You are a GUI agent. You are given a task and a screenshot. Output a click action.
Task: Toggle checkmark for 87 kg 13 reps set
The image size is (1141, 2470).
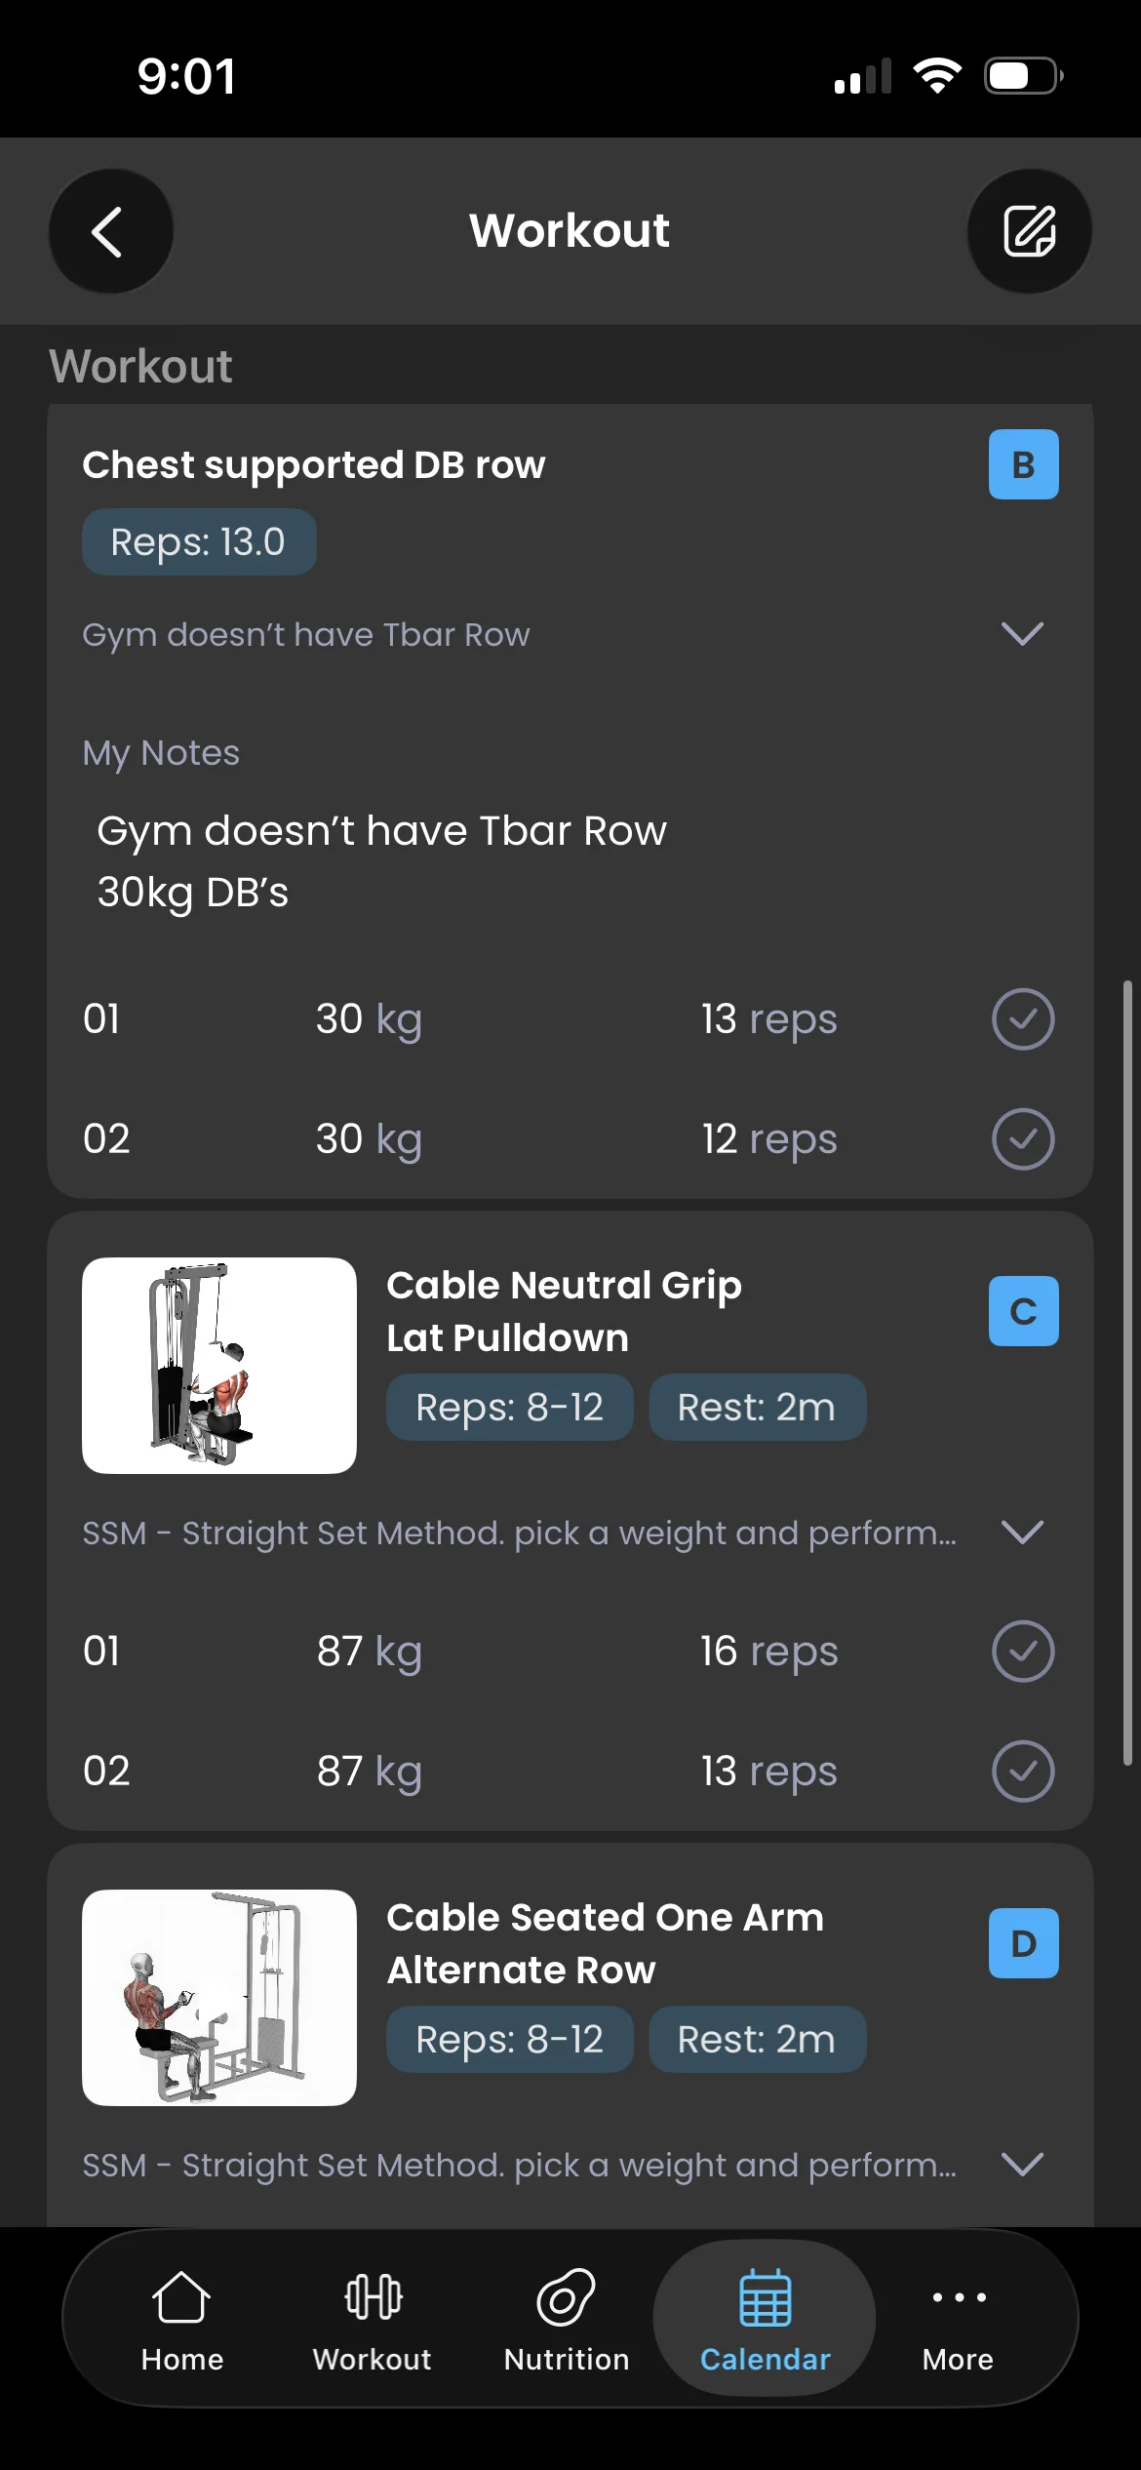tap(1023, 1771)
